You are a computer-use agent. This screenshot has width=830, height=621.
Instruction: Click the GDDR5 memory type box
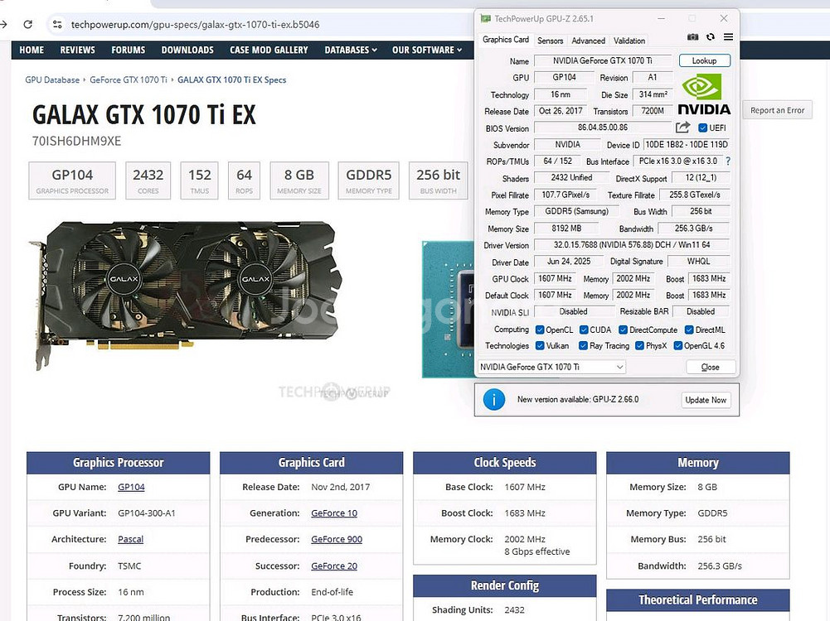(369, 181)
